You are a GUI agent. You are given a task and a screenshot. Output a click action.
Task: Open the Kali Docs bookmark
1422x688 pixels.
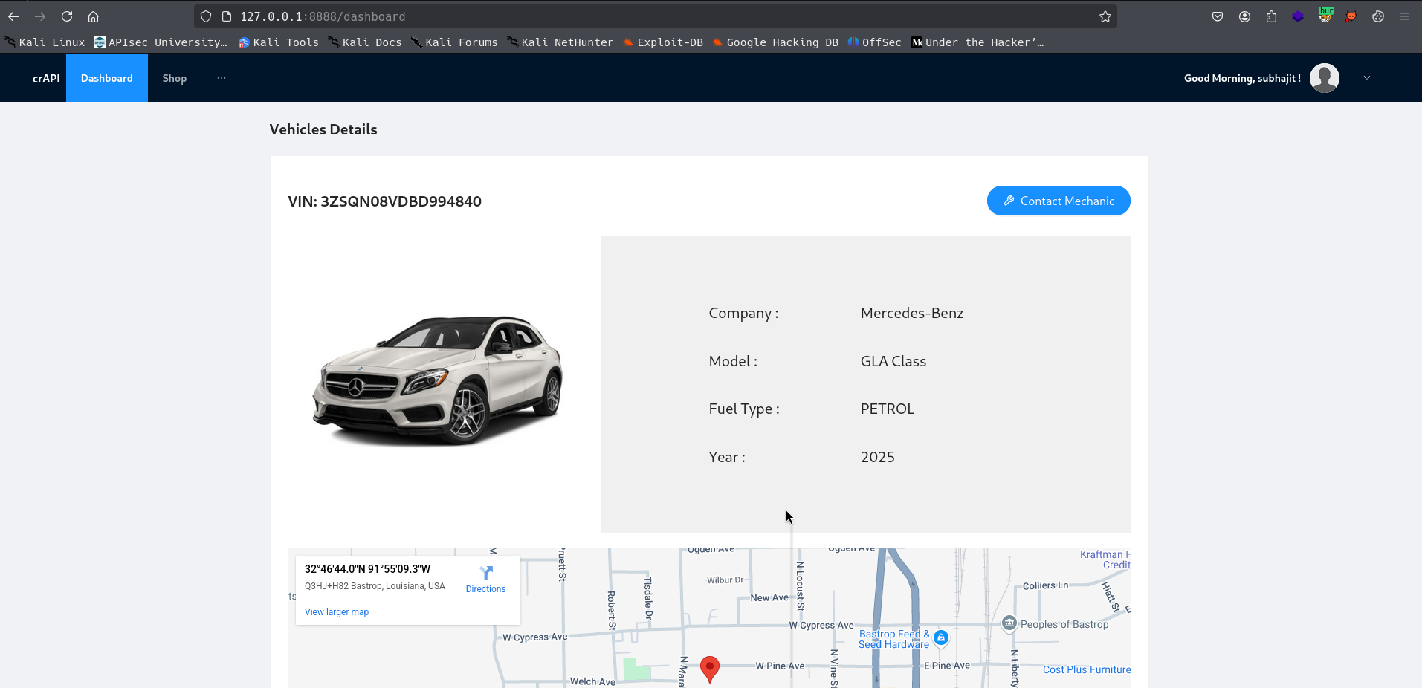365,42
